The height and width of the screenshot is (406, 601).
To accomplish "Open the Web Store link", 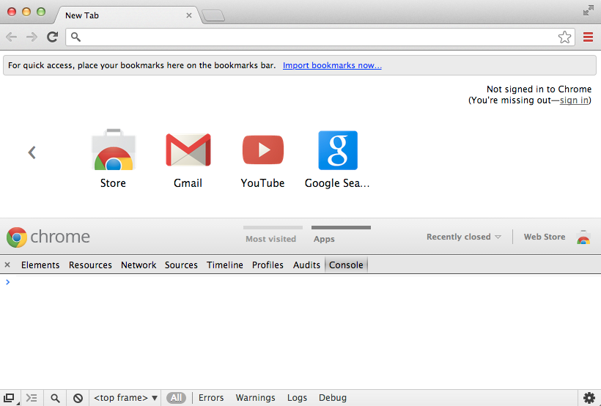I will [545, 237].
